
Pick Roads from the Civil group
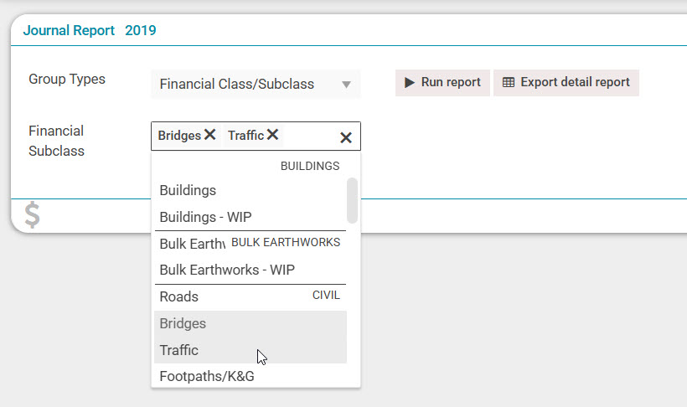[x=179, y=296]
